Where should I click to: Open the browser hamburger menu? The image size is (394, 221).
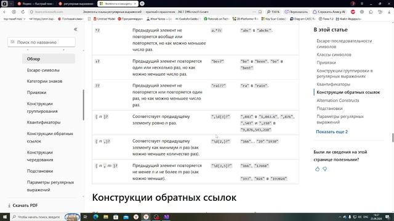click(x=362, y=4)
